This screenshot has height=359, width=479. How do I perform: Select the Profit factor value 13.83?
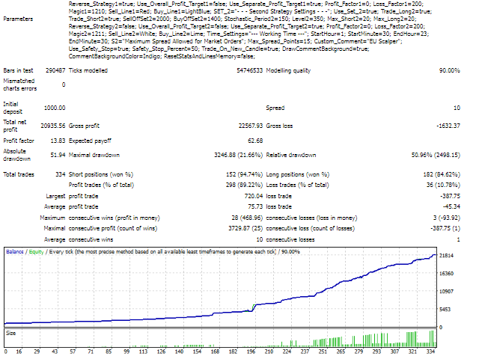58,141
